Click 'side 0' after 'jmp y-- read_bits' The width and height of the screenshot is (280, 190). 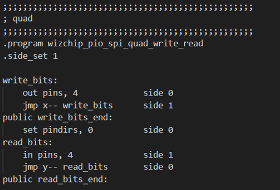tap(159, 167)
